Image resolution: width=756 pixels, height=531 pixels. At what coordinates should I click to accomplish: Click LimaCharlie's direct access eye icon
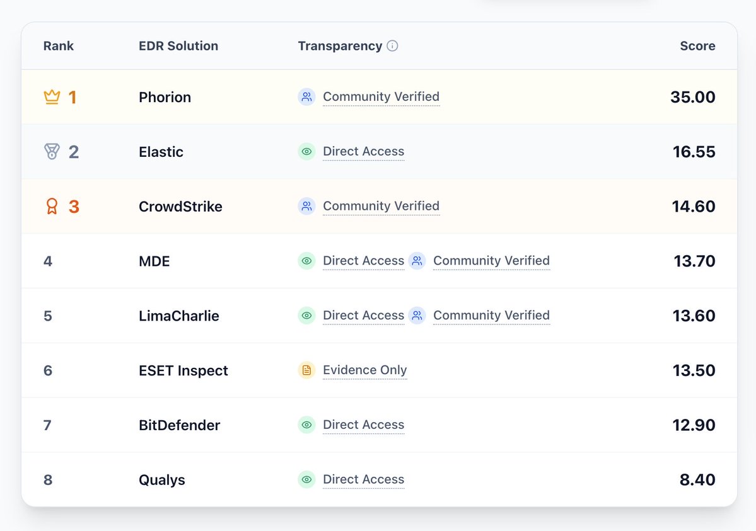(x=306, y=316)
